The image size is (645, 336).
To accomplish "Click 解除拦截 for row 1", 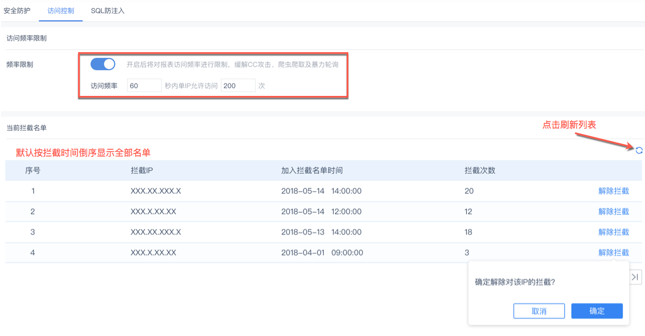I will point(614,191).
